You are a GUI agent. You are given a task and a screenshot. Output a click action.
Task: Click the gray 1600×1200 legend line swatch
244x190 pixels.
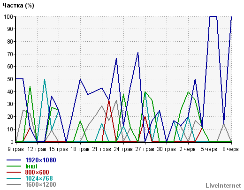point(14,184)
